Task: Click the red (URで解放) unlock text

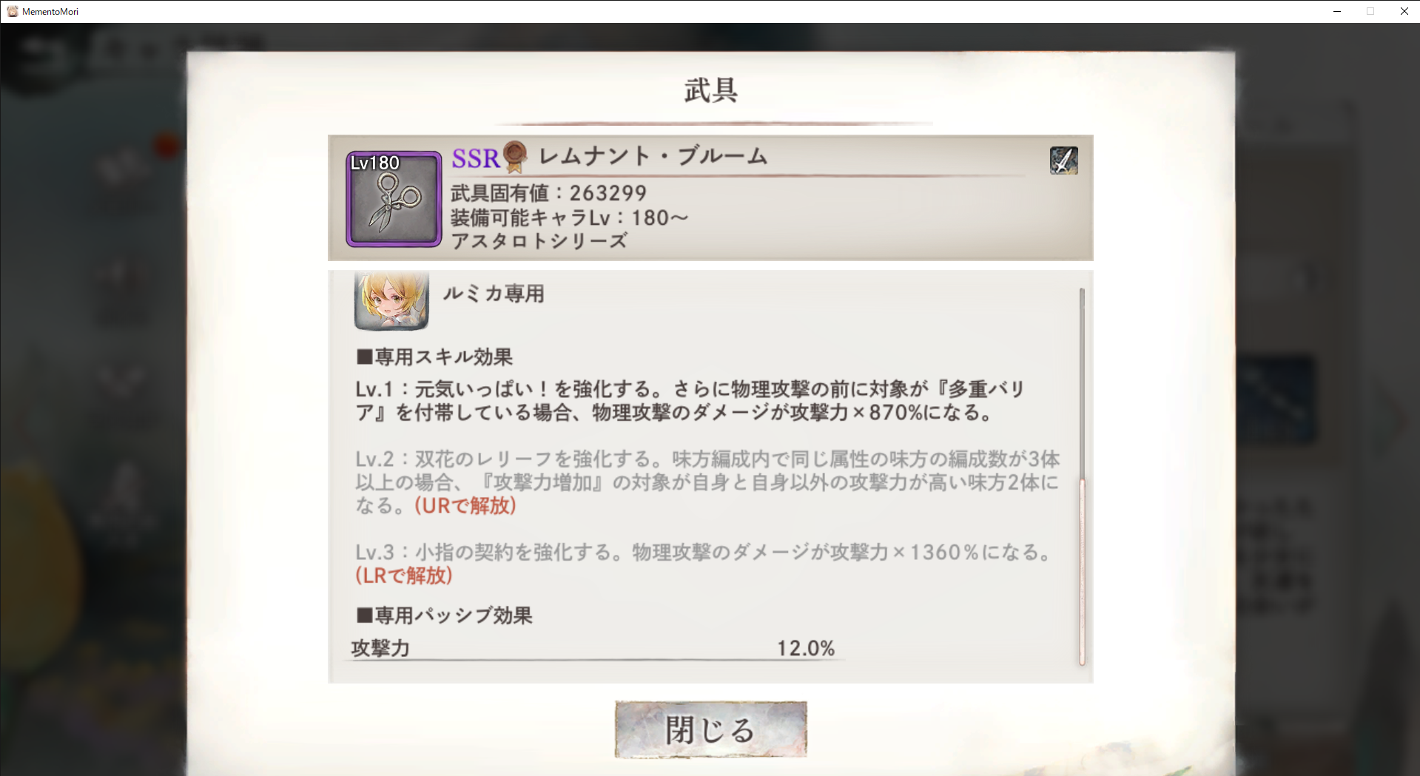Action: (465, 506)
